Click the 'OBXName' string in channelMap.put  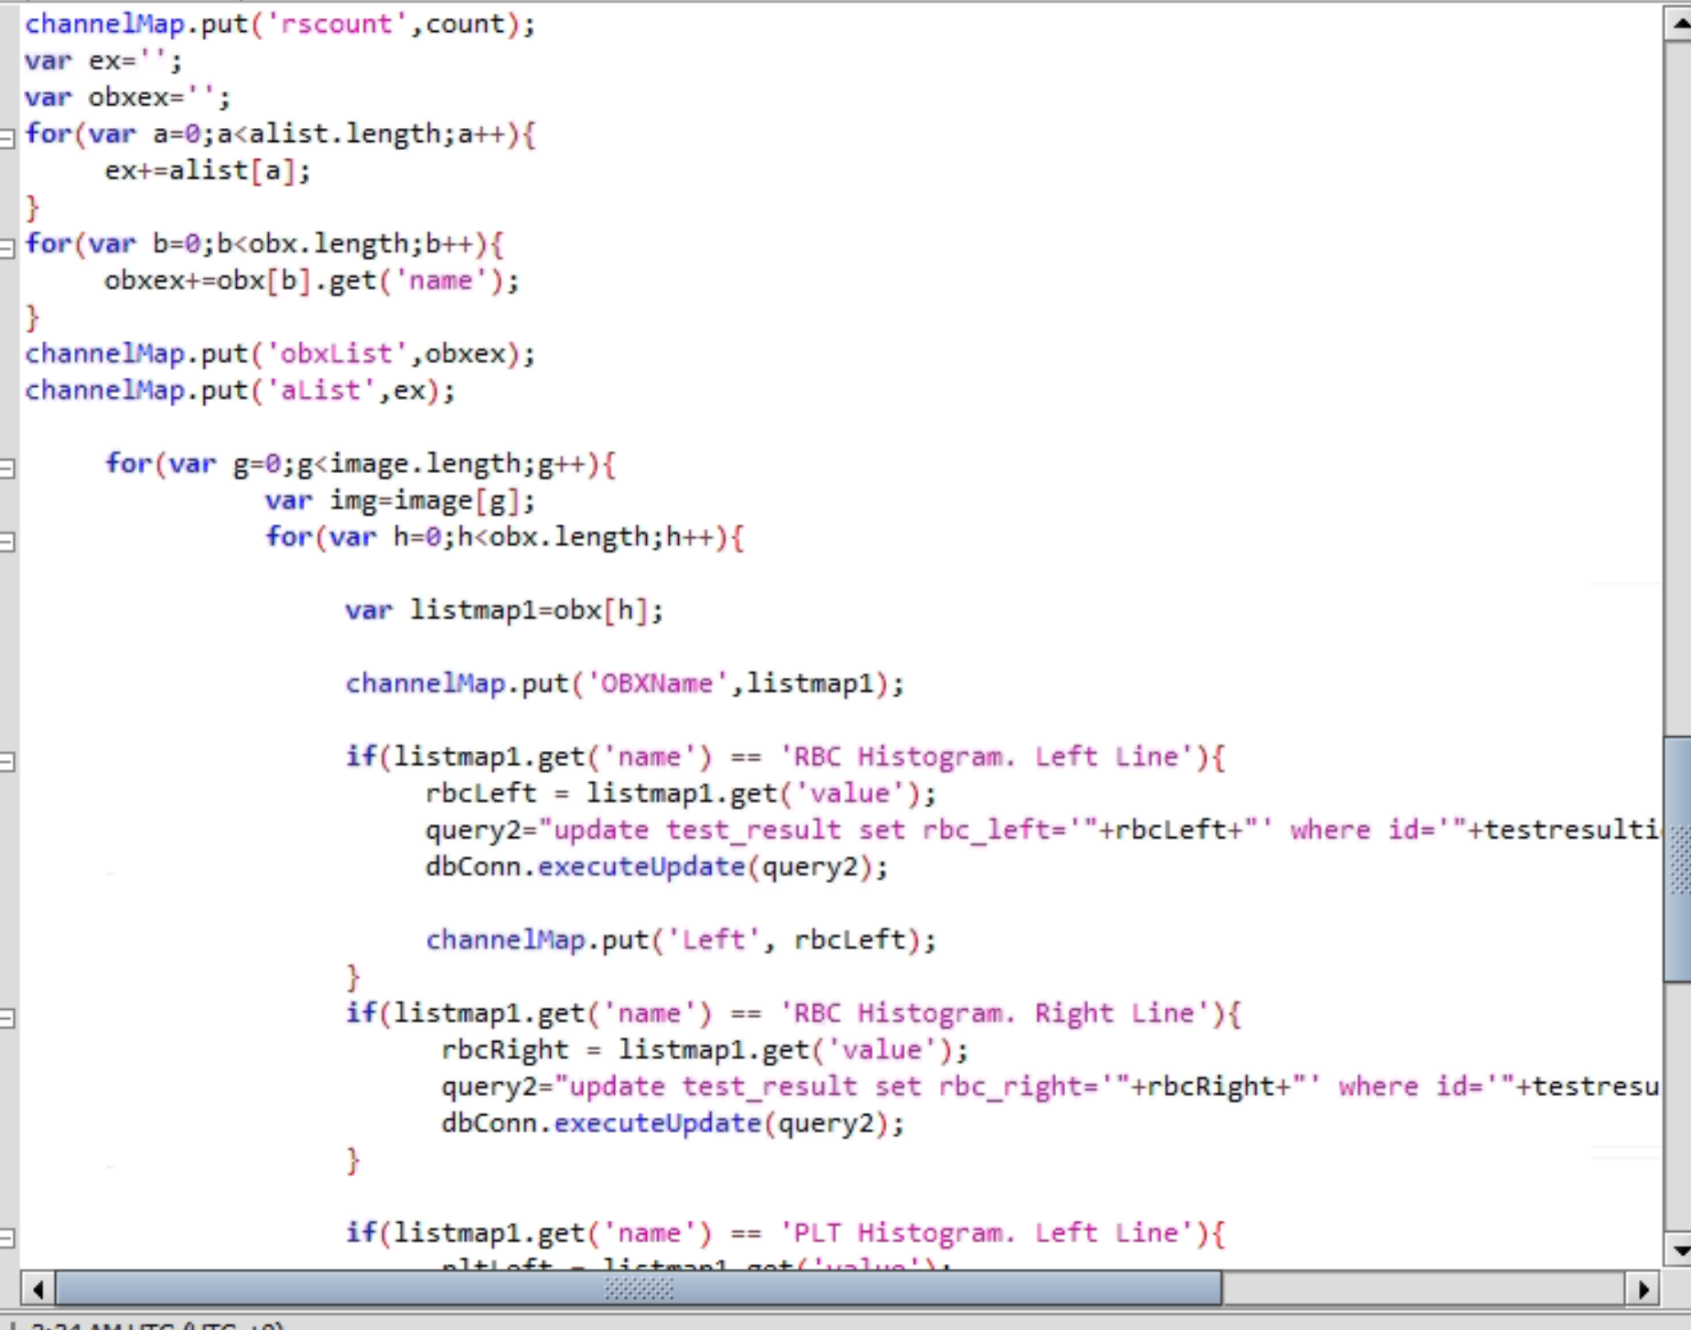655,683
